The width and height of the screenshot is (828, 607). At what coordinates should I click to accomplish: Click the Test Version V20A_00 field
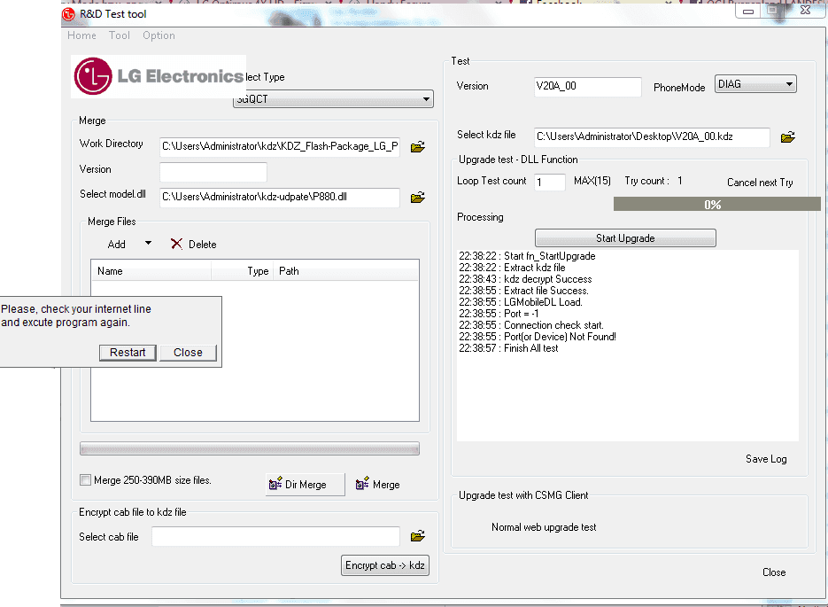coord(588,86)
